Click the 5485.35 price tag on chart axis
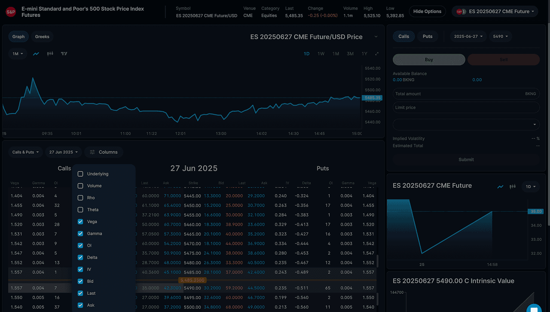Image resolution: width=550 pixels, height=312 pixels. (x=373, y=98)
